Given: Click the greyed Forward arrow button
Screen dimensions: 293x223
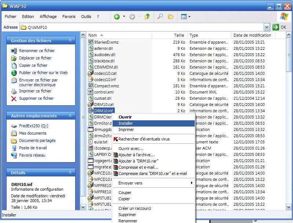Looking at the screenshot, I should coord(132,17).
